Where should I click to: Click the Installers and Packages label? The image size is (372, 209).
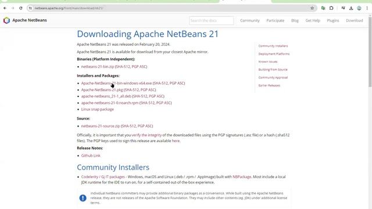pyautogui.click(x=98, y=75)
